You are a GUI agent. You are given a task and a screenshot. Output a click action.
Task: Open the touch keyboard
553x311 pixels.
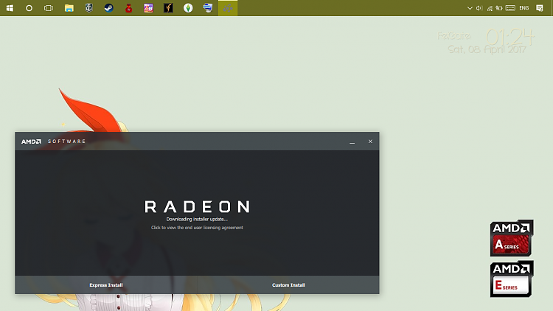tap(510, 8)
